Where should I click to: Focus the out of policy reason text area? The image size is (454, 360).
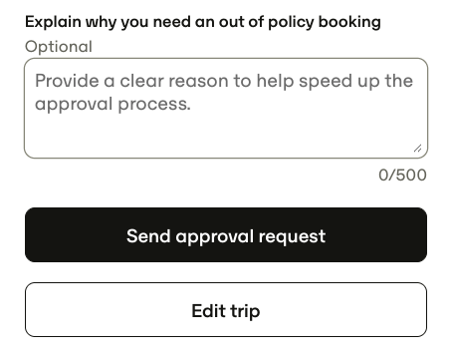226,109
